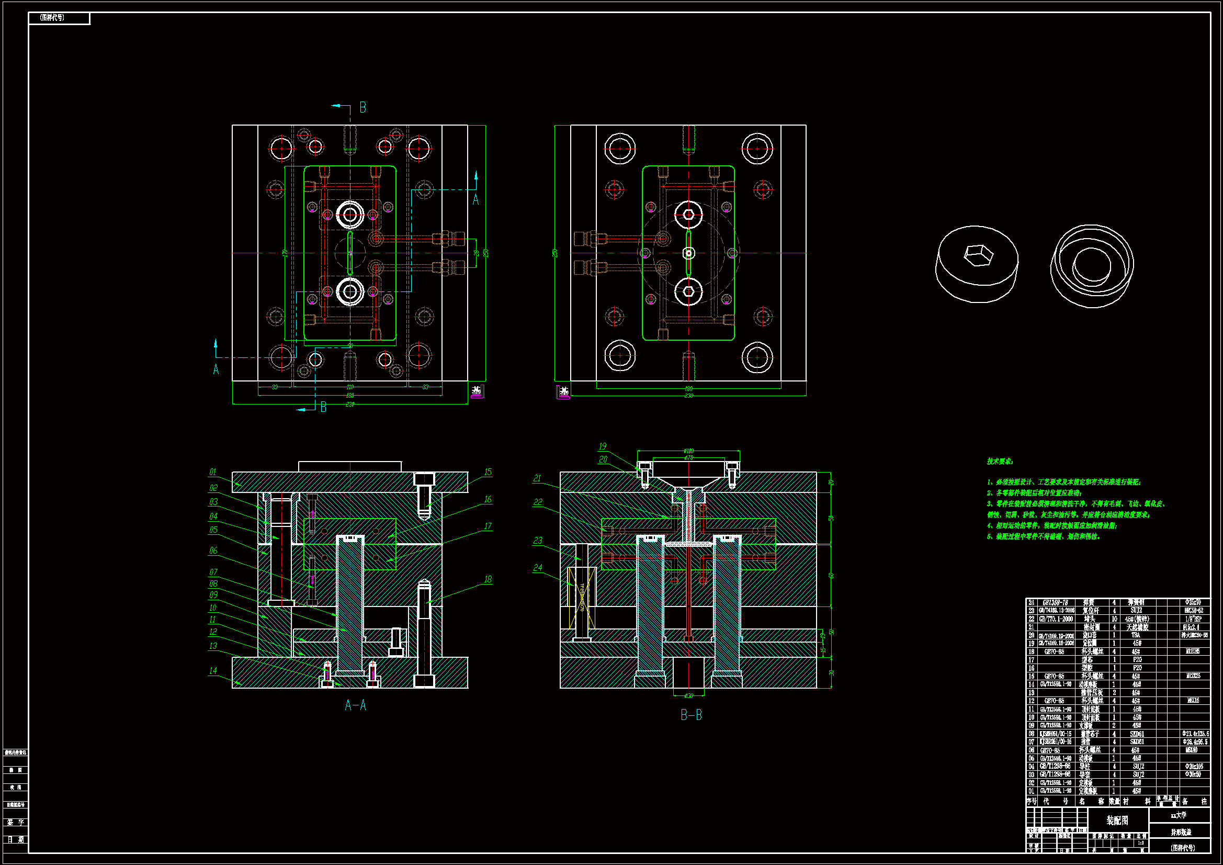Select the hollow 3D cap model view
This screenshot has width=1223, height=865.
(x=1092, y=265)
